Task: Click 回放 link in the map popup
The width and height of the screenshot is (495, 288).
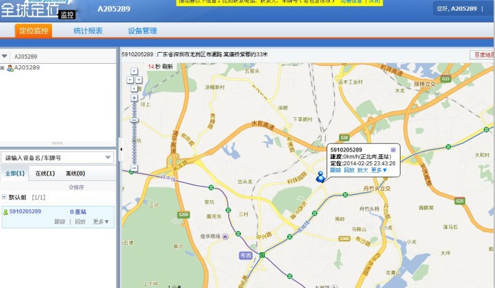Action: pos(349,170)
